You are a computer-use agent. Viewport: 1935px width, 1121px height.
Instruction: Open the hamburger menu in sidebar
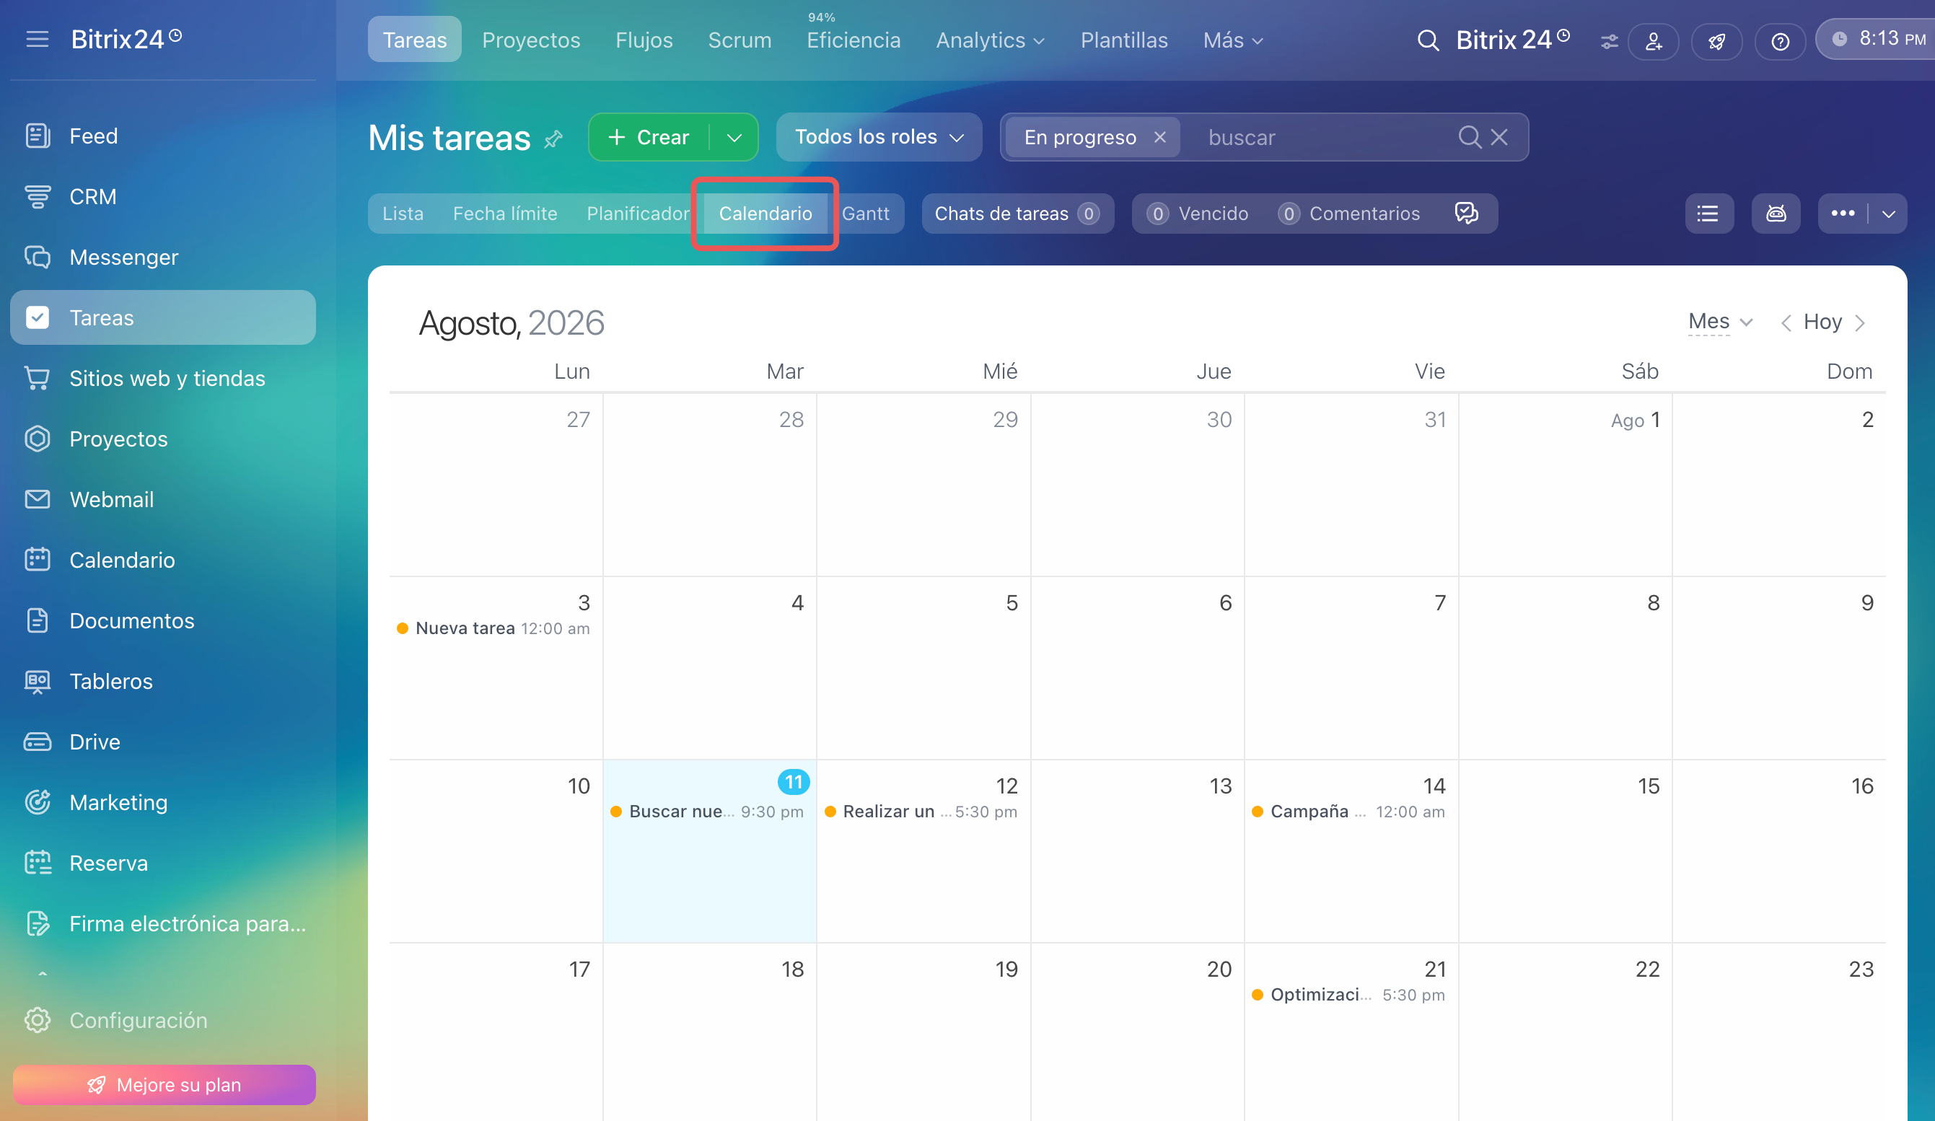pos(37,39)
